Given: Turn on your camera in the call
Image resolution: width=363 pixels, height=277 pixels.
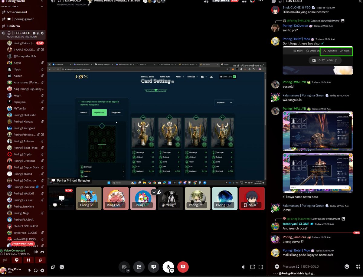Looking at the screenshot, I should point(124,267).
